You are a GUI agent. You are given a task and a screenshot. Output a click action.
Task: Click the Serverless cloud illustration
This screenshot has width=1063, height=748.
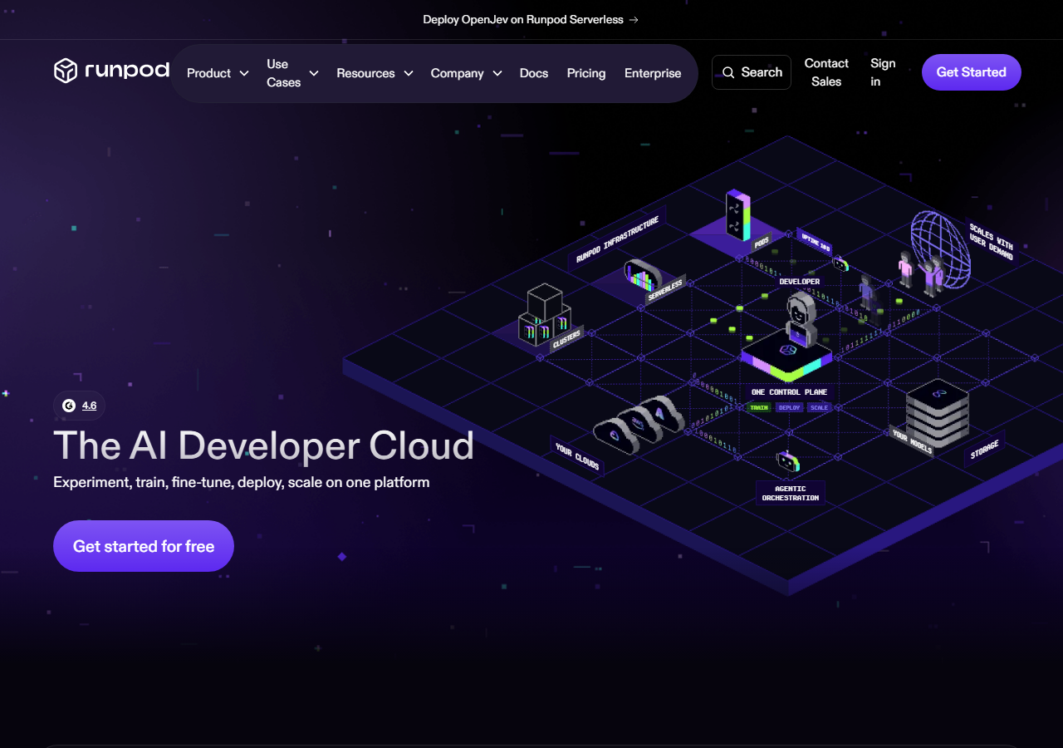tap(642, 275)
